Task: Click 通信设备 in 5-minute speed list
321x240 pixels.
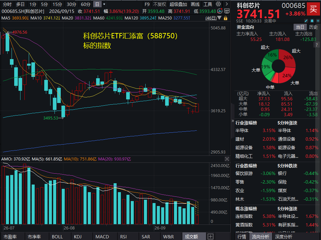Action: point(287,139)
